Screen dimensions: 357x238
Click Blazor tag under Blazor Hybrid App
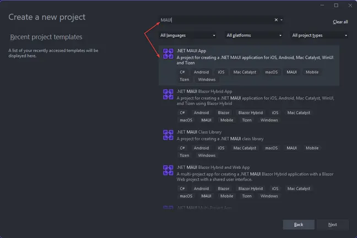223,113
